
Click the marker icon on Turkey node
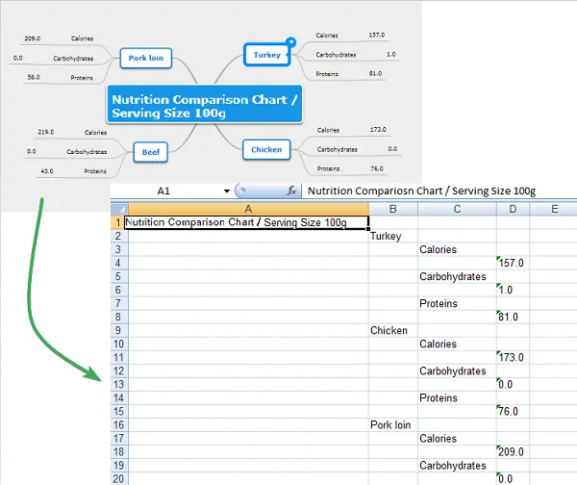(x=291, y=42)
